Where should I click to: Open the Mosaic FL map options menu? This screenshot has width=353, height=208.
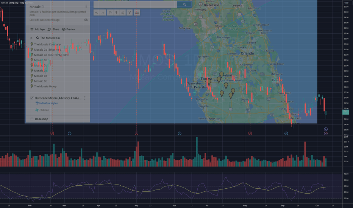pos(86,6)
